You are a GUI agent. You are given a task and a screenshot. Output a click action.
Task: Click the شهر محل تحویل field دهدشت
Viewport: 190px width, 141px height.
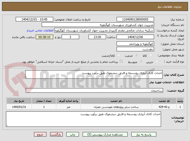(135, 49)
